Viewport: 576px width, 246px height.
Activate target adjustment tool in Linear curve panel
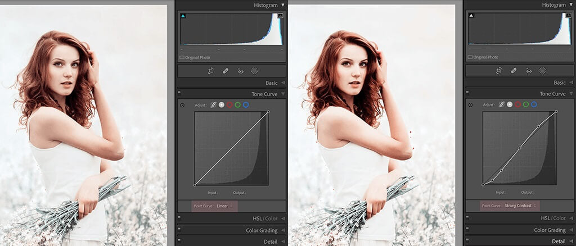pyautogui.click(x=182, y=105)
